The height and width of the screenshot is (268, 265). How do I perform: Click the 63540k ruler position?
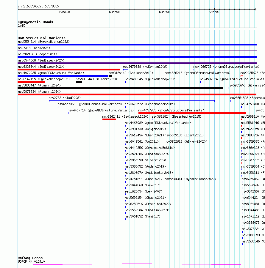(x=65, y=12)
